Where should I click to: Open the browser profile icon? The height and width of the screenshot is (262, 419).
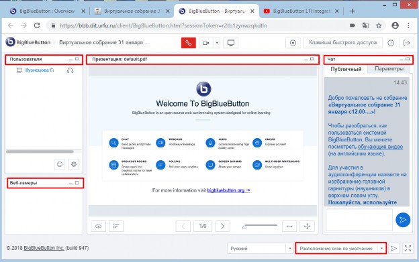(x=395, y=25)
